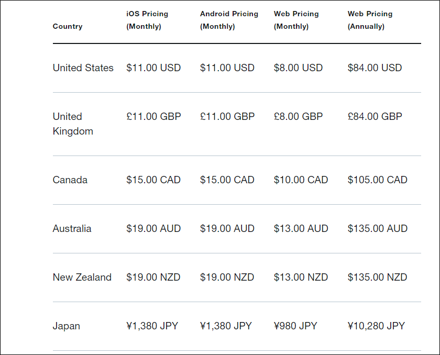This screenshot has height=355, width=440.
Task: Click the $13.00 AUD web monthly price
Action: point(301,228)
